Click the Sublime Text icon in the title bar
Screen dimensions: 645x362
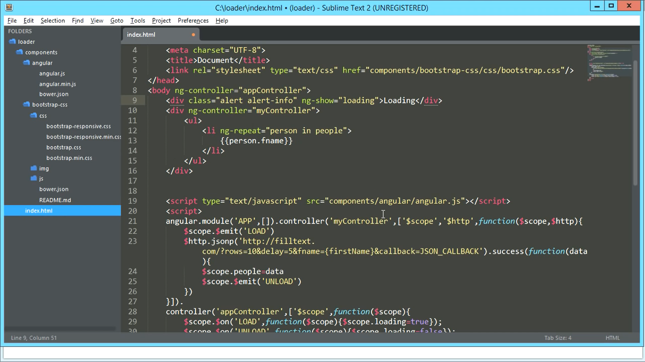tap(8, 7)
